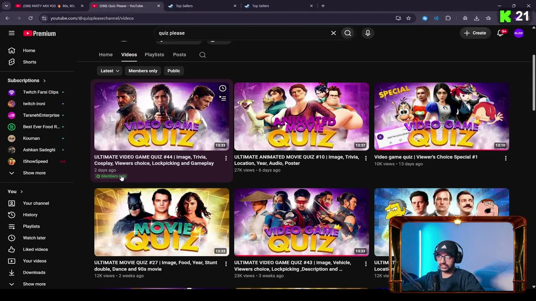The width and height of the screenshot is (536, 301).
Task: Go to Home in the sidebar
Action: [x=37, y=51]
